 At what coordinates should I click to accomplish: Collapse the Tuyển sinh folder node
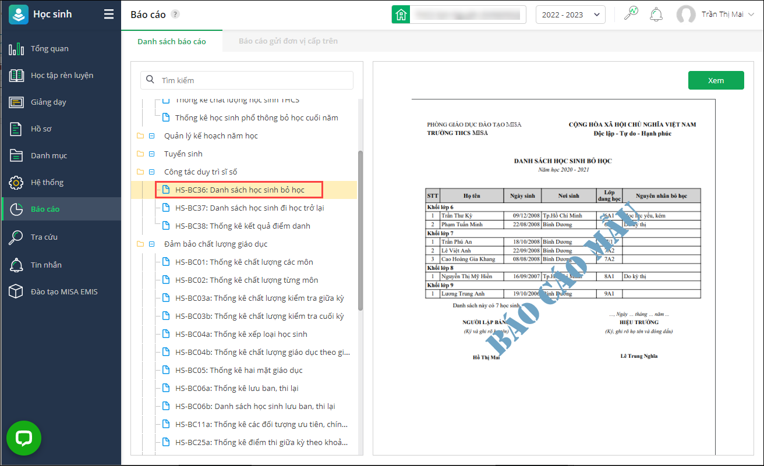click(152, 154)
